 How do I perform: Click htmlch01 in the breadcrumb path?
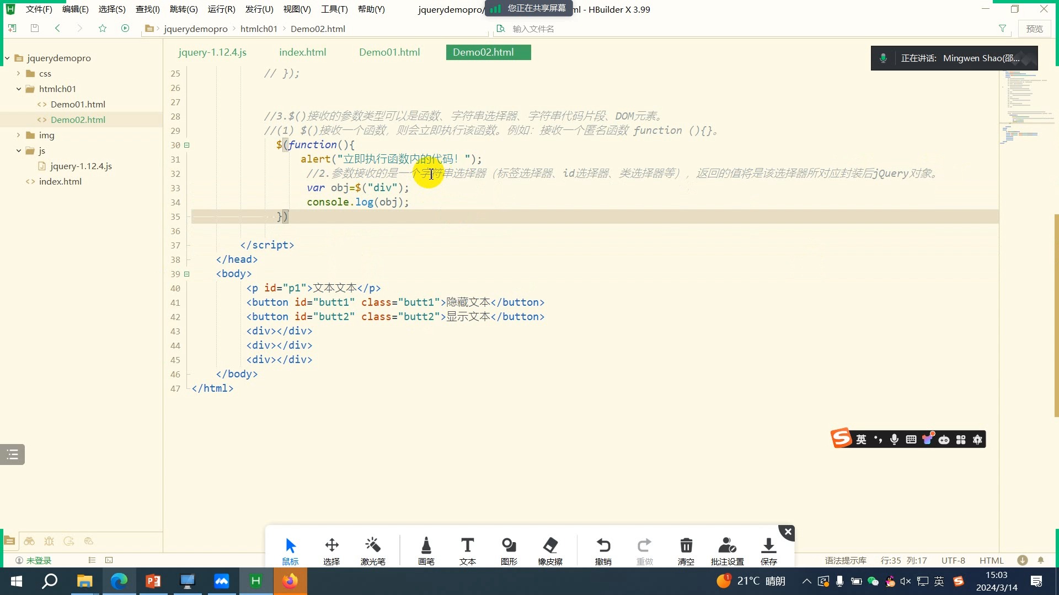[x=259, y=29]
